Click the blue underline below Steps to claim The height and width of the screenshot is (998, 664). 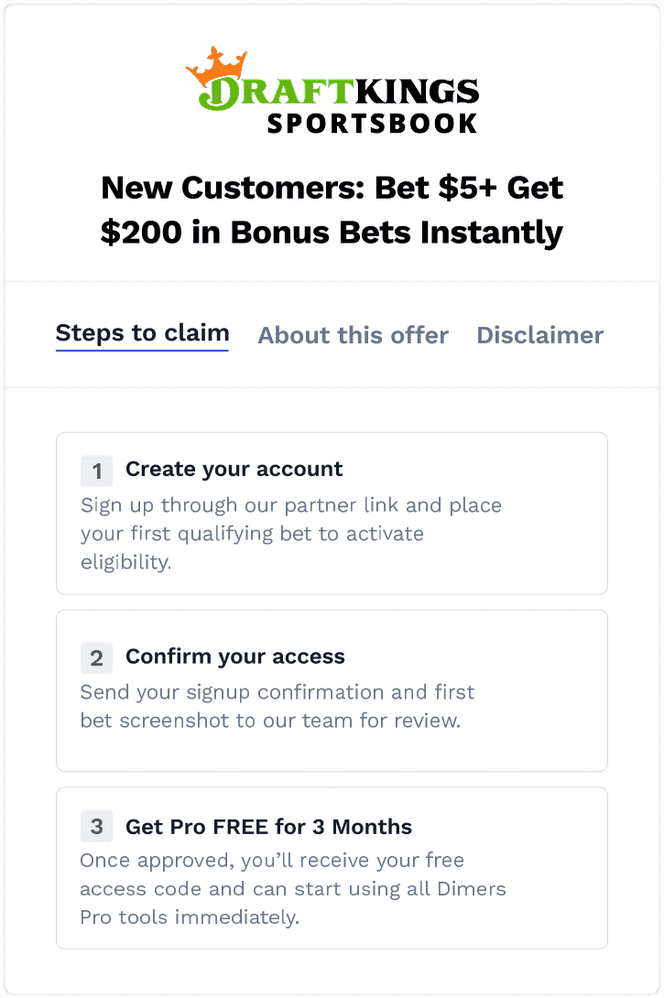[x=142, y=350]
